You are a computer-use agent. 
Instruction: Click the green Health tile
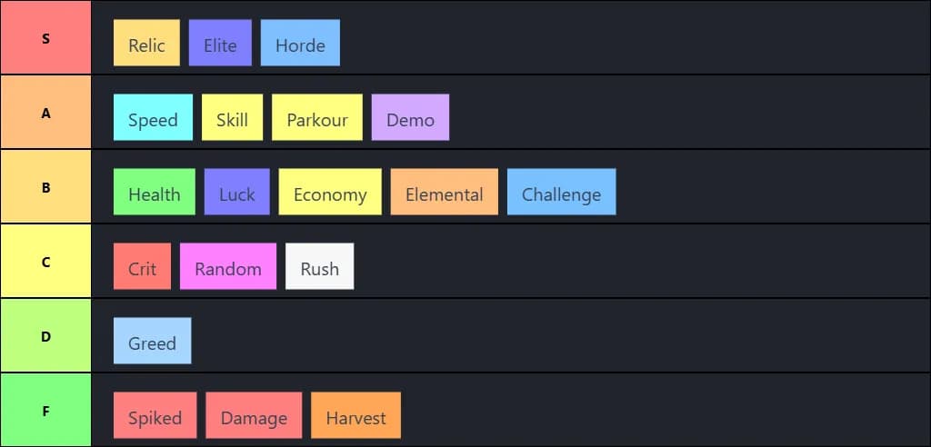pos(154,192)
